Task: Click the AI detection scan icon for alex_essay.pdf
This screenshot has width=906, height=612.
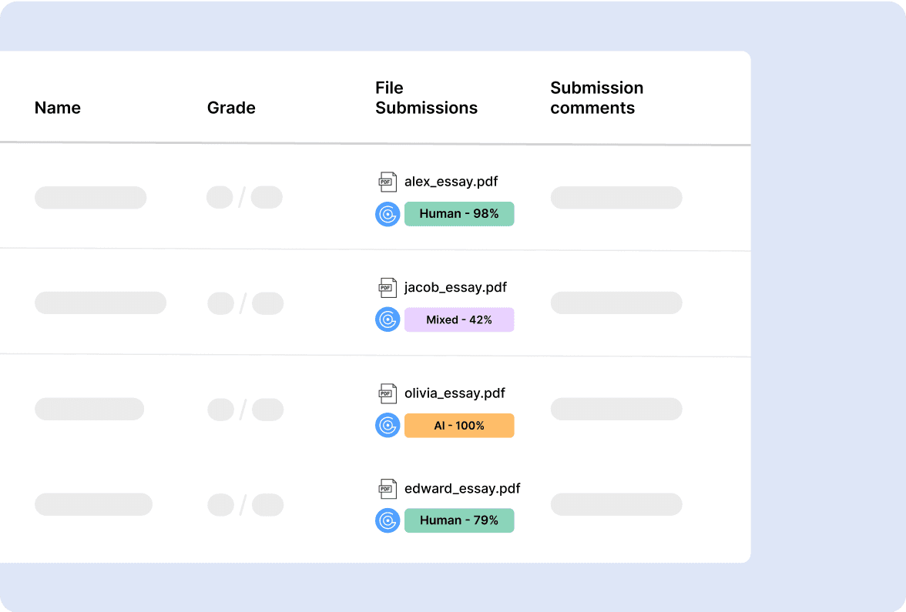Action: pyautogui.click(x=388, y=214)
